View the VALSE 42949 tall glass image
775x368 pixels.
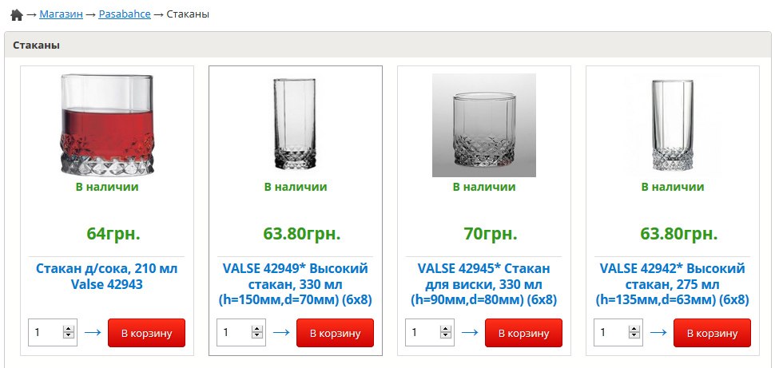295,125
